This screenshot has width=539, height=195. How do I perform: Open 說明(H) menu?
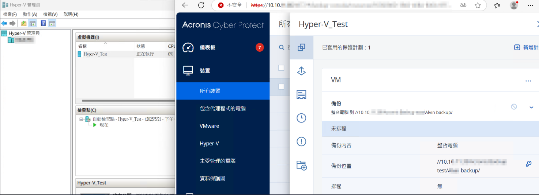pos(71,14)
